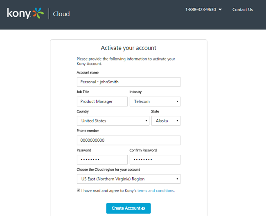Expand the Cloud region dropdown

coord(128,179)
